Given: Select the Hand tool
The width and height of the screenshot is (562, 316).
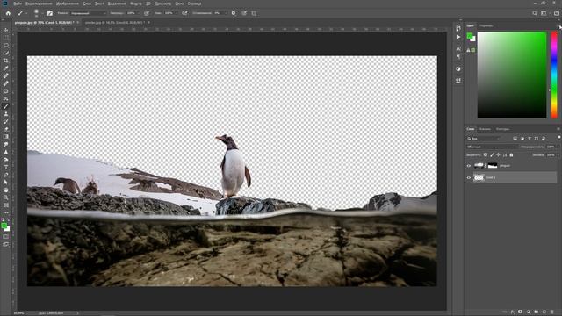Looking at the screenshot, I should (x=6, y=190).
